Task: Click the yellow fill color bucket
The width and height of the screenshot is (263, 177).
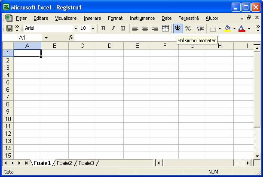Action: point(227,28)
